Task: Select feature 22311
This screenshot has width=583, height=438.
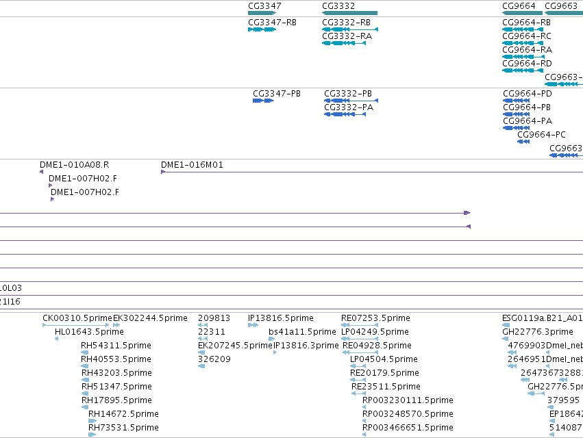Action: coord(212,332)
